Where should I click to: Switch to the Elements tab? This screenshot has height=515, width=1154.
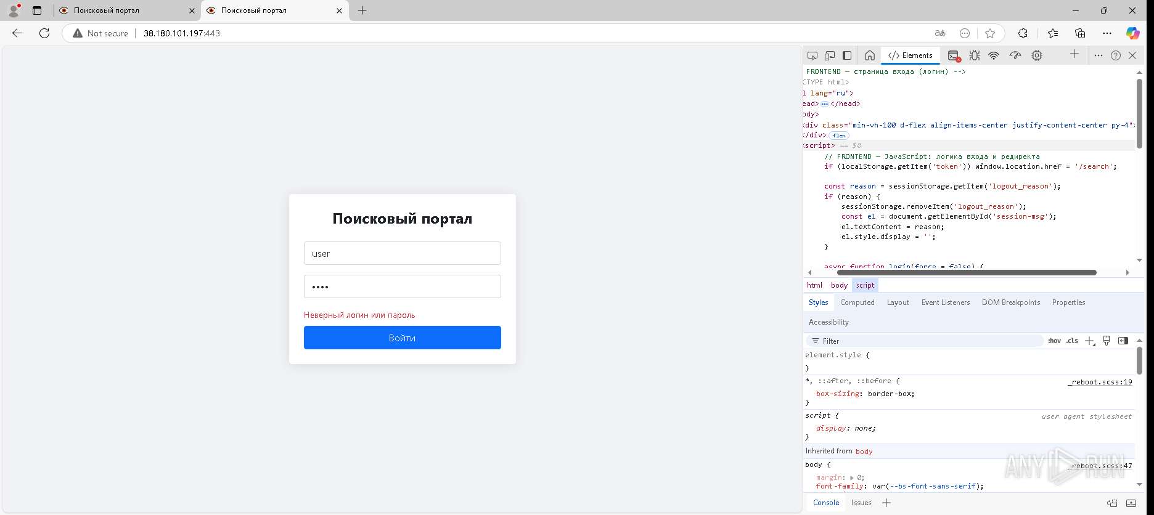coord(911,55)
